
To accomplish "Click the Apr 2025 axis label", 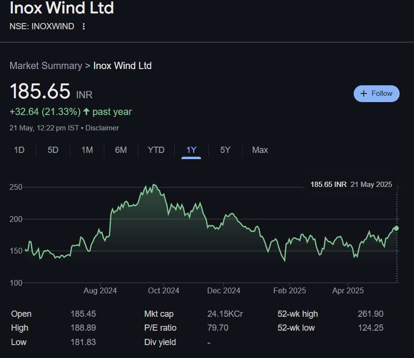I will (348, 290).
